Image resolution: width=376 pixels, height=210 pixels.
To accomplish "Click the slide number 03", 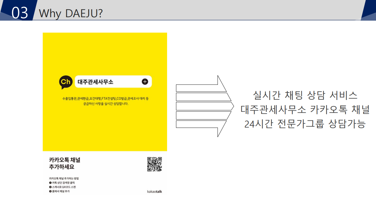I will click(20, 13).
